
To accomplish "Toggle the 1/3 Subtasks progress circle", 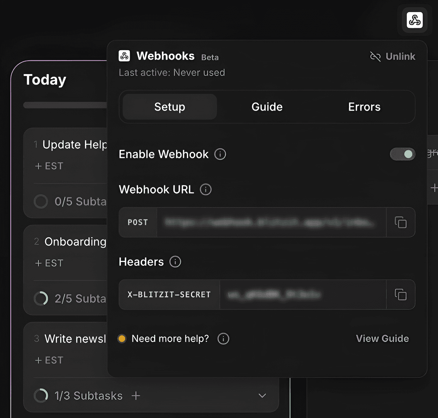I will (x=41, y=396).
